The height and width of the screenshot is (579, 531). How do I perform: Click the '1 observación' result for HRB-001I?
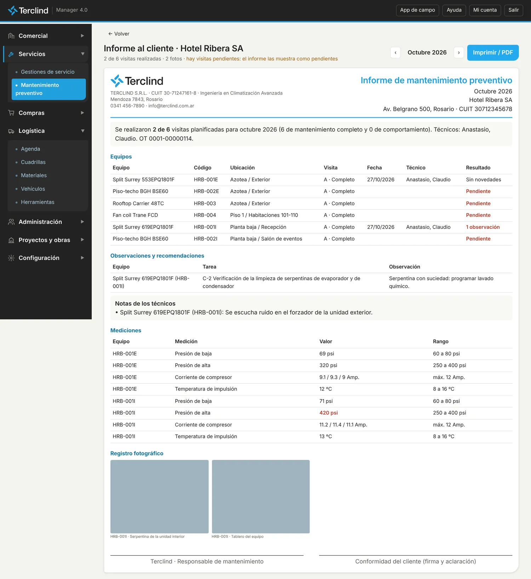pyautogui.click(x=483, y=227)
